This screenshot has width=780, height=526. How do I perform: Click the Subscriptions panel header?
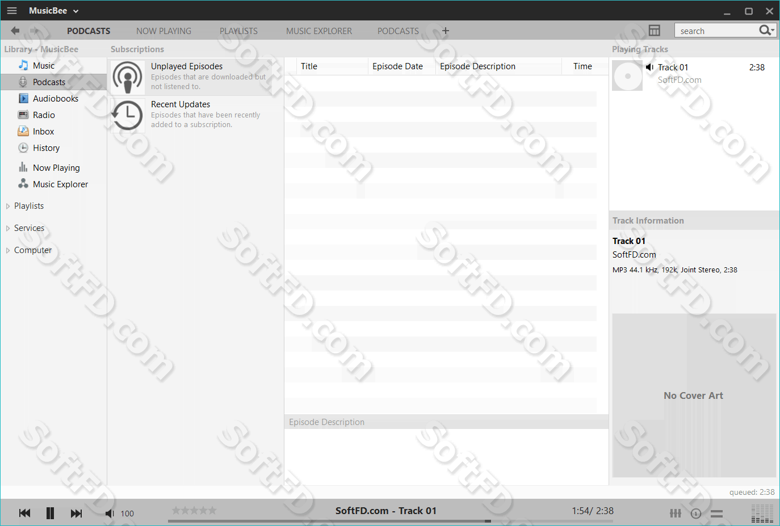point(137,49)
